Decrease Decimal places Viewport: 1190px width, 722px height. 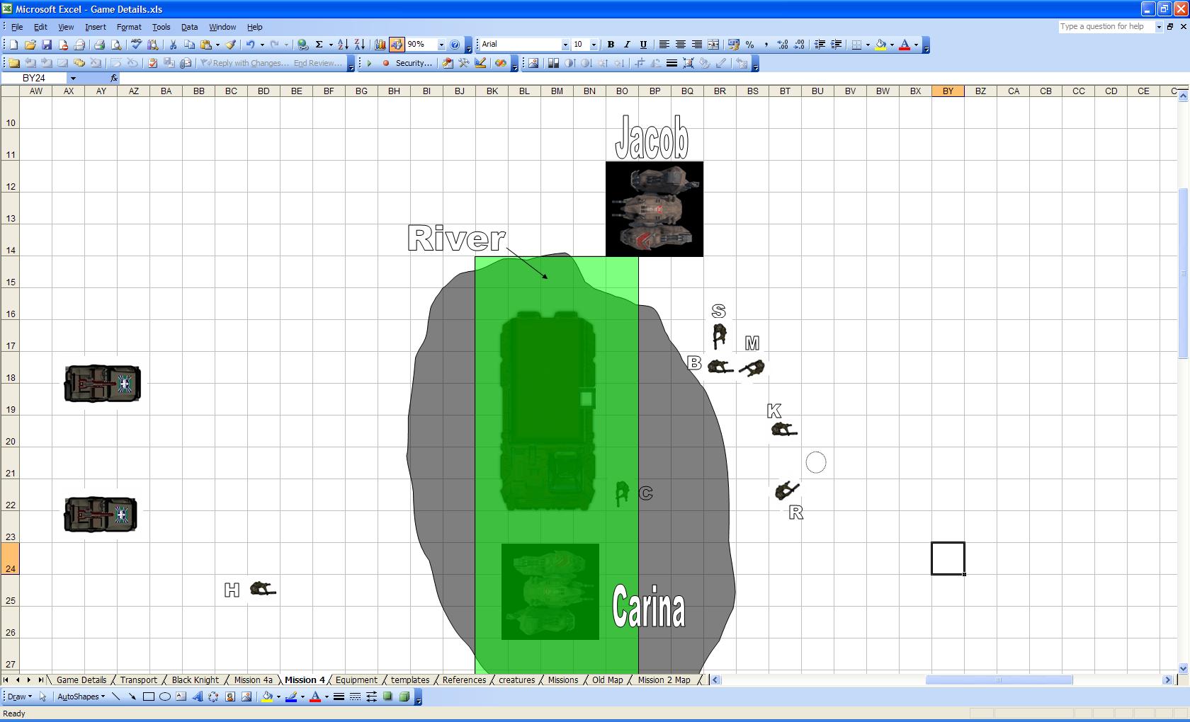pyautogui.click(x=799, y=45)
